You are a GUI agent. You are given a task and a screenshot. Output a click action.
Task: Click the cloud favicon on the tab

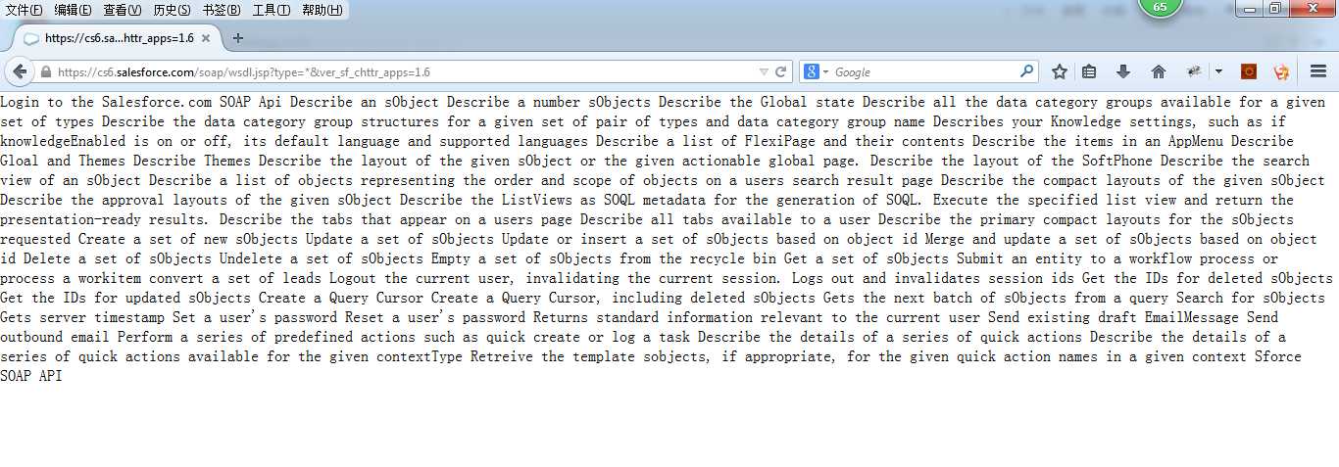tap(31, 38)
